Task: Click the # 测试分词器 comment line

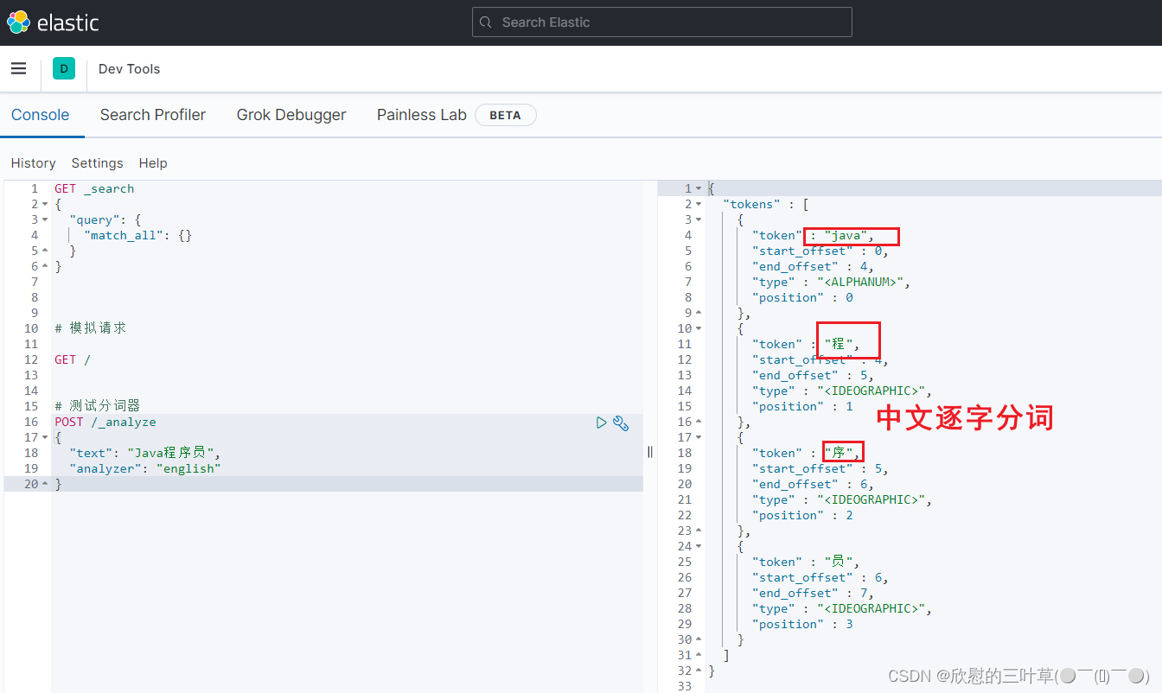Action: 98,406
